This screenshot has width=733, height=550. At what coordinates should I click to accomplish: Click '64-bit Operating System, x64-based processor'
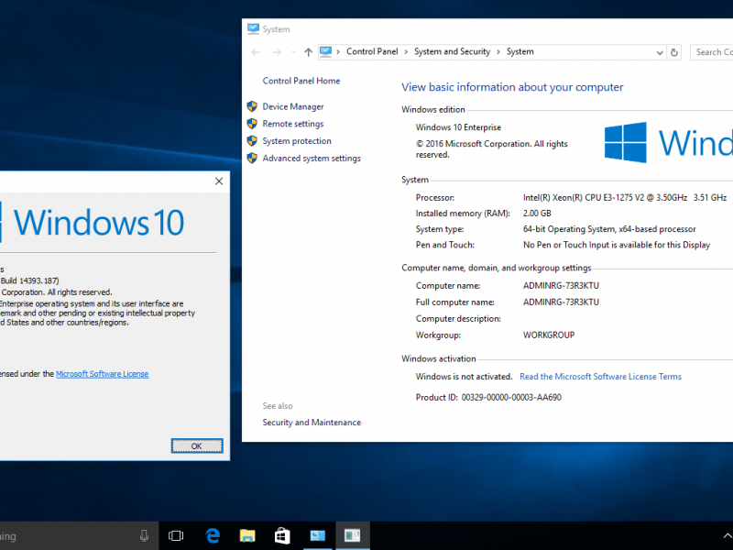(x=609, y=229)
